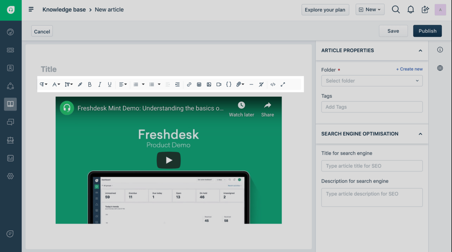This screenshot has height=252, width=452.
Task: Open Admin settings from the sidebar gear
Action: 10,176
